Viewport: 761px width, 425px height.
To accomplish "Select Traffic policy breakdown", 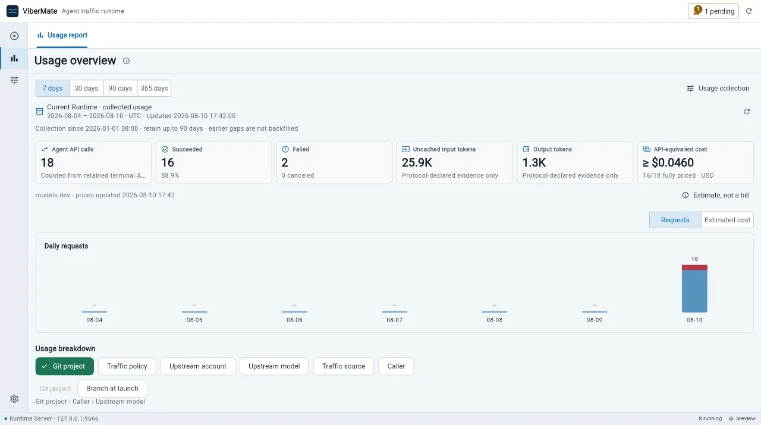I will (x=127, y=366).
